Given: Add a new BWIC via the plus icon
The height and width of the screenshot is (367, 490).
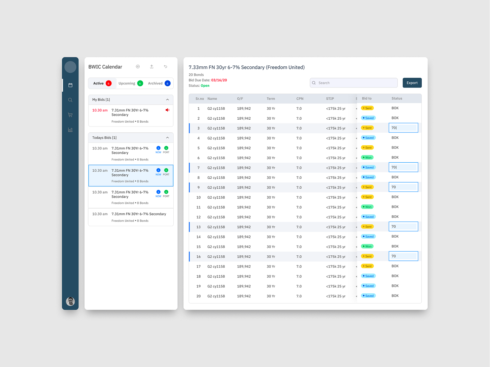Looking at the screenshot, I should (x=138, y=66).
